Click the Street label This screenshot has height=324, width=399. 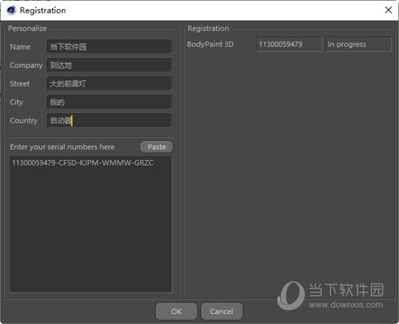click(19, 84)
